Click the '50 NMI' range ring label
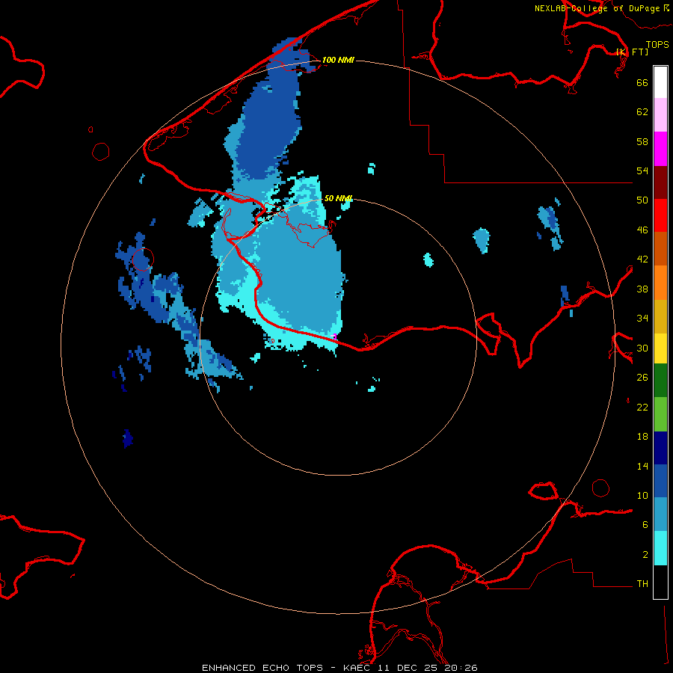 click(x=338, y=198)
